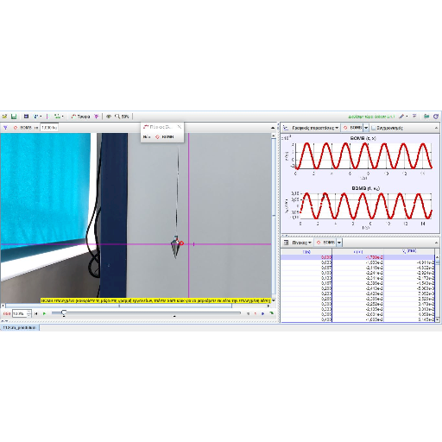Screen dimensions: 442x442
Task: Open the table view type icon
Action: (x=286, y=243)
